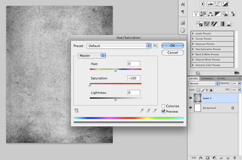Toggle adjustments clip-to-layer circles icon

237,73
